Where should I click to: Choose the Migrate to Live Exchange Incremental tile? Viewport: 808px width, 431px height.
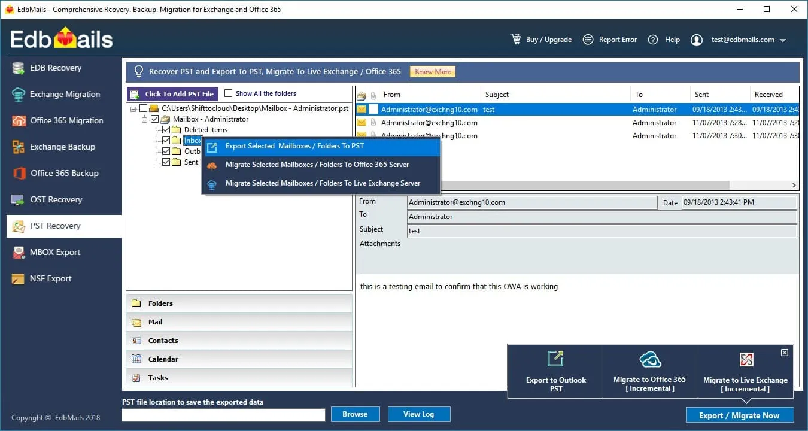pyautogui.click(x=745, y=371)
